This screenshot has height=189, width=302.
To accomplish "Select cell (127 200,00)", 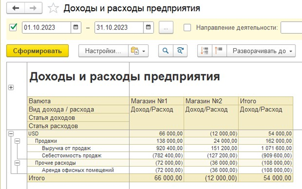I will 211,156.
